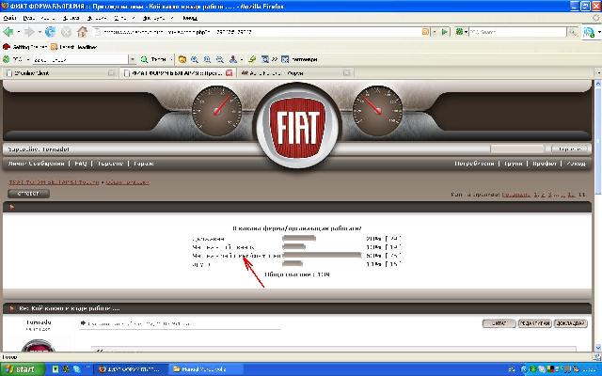
Task: Expand the Back button history arrow
Action: pyautogui.click(x=21, y=32)
